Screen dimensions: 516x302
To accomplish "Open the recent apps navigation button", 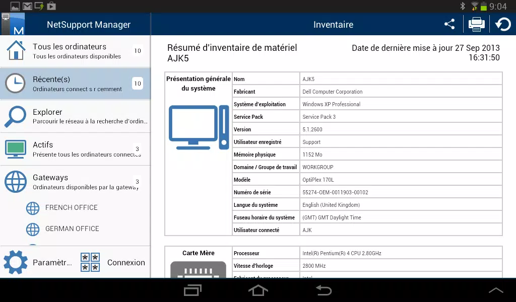I will pyautogui.click(x=193, y=290).
